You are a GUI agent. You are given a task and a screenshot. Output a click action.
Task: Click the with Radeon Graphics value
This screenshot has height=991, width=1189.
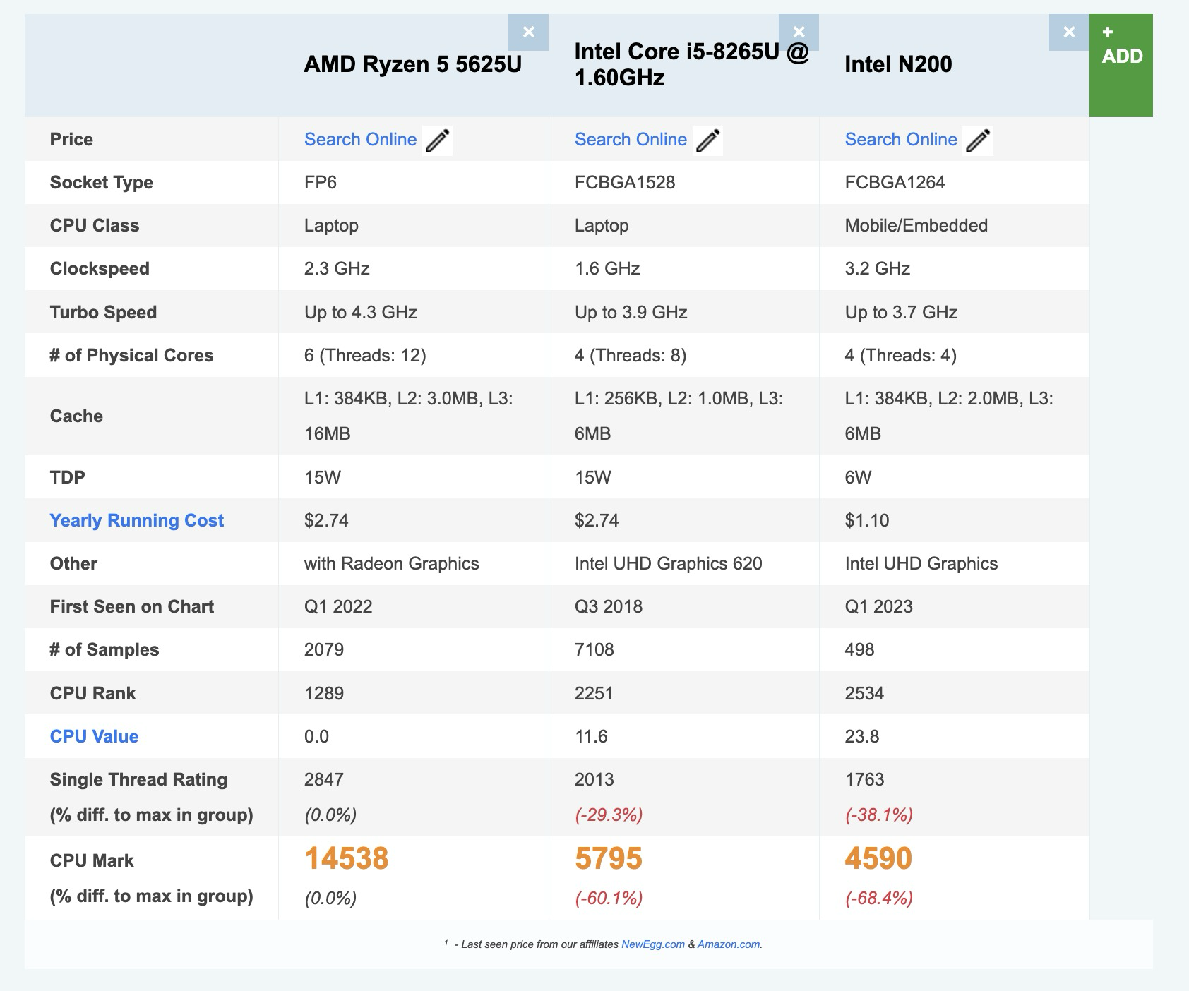pos(392,563)
